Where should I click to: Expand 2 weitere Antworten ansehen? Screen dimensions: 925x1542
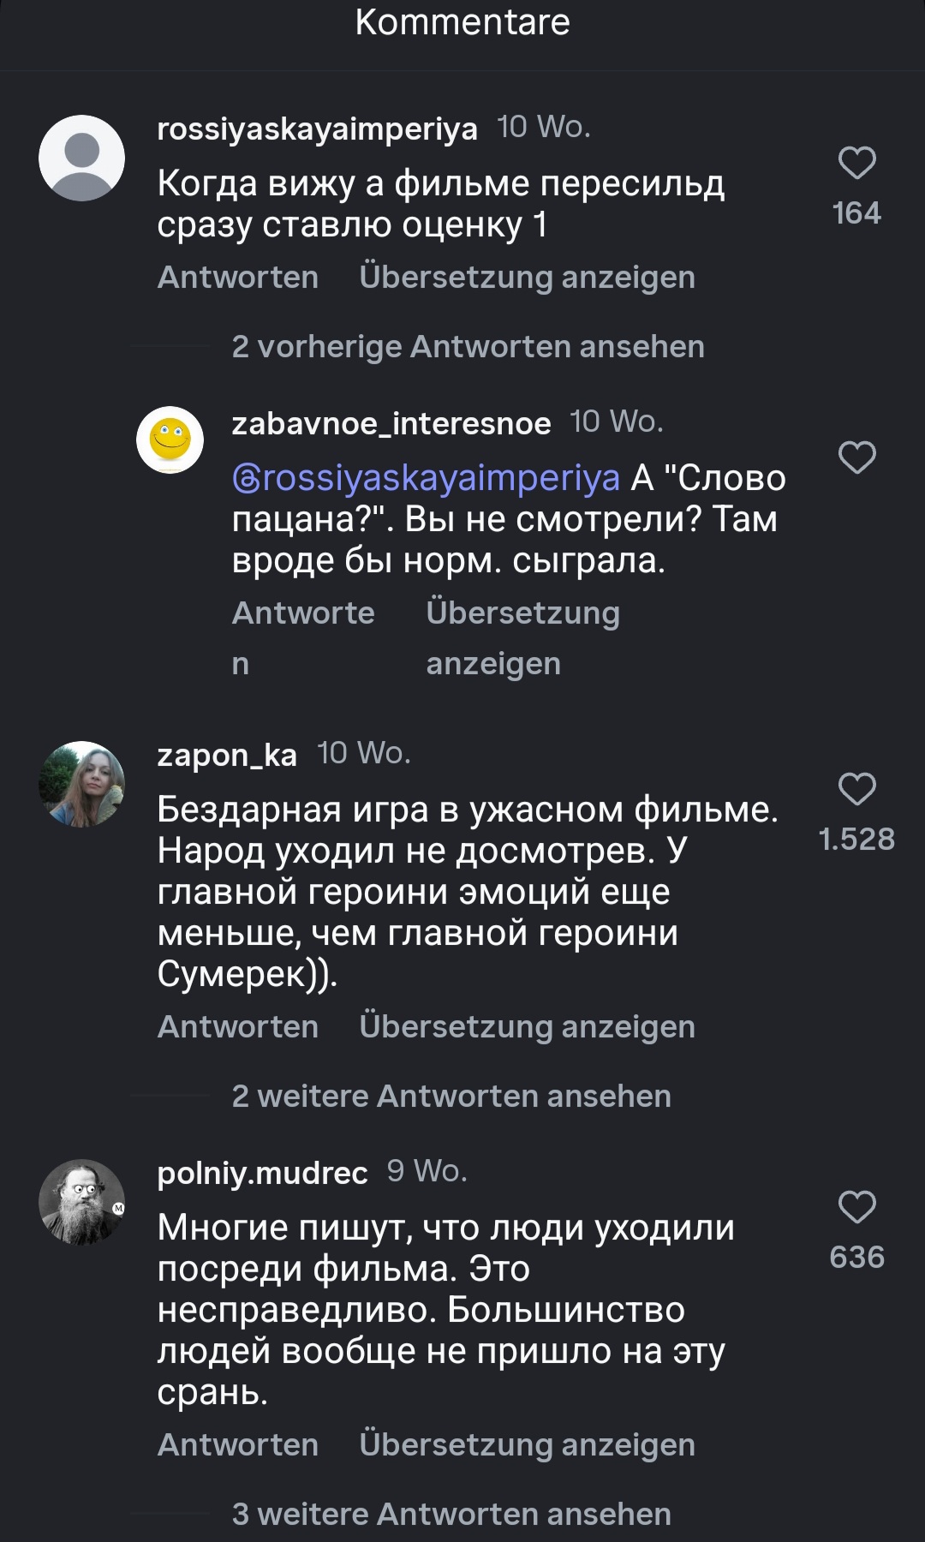(451, 1097)
